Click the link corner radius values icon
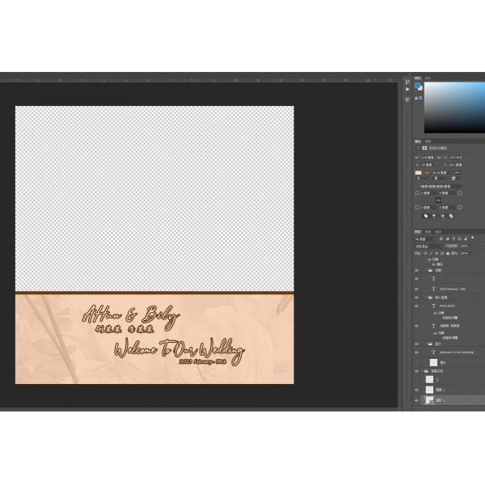 (x=439, y=200)
